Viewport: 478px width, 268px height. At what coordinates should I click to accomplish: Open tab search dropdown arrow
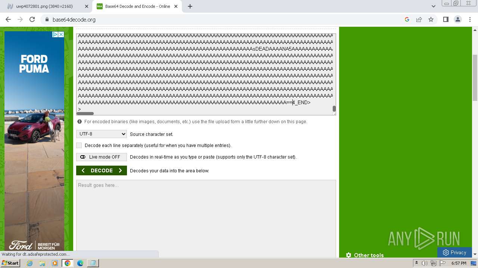click(434, 6)
